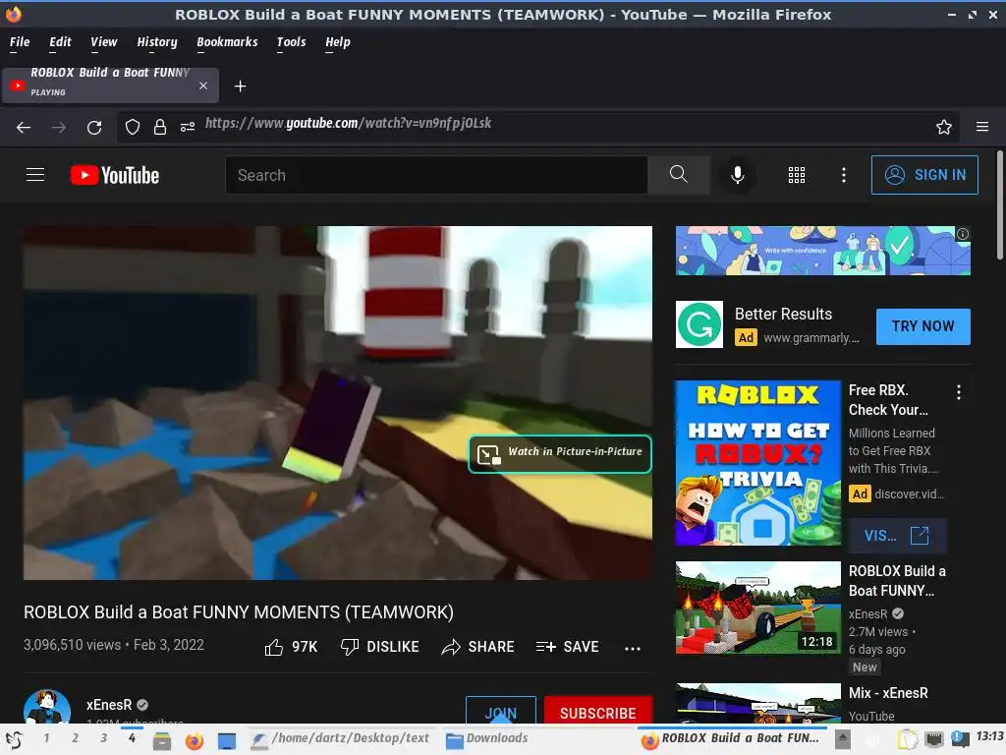Viewport: 1006px width, 755px height.
Task: Open more actions ellipsis under video
Action: click(633, 649)
